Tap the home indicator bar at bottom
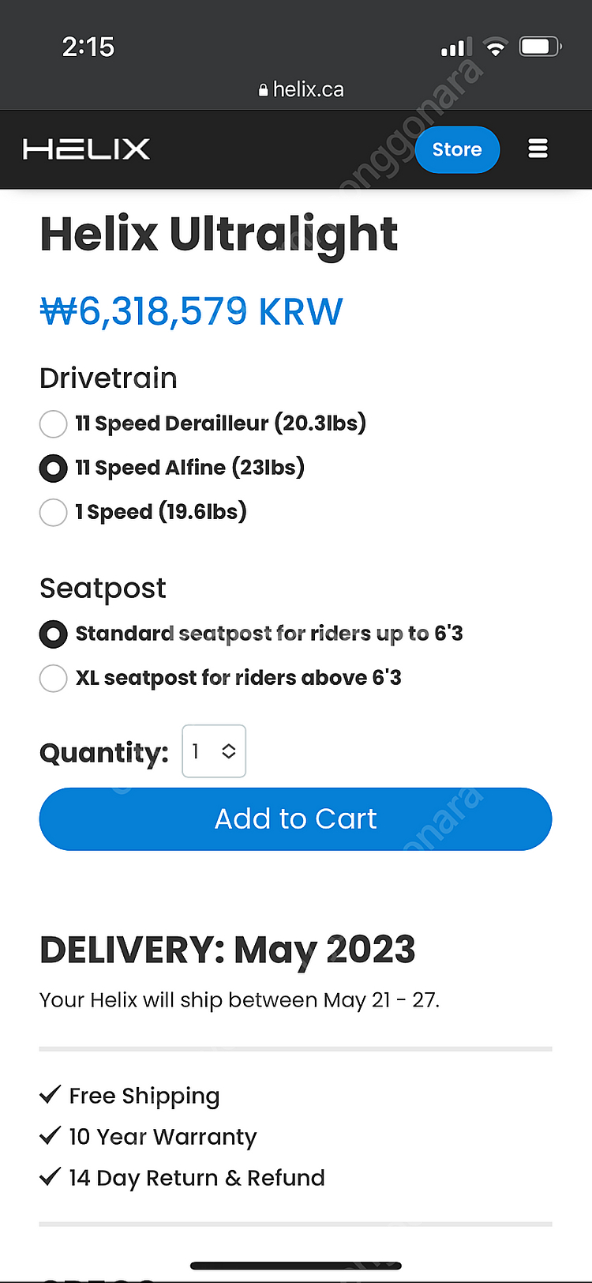592x1283 pixels. (x=296, y=1266)
